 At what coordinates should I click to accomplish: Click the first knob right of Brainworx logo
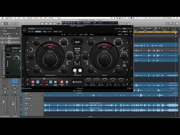[88, 82]
